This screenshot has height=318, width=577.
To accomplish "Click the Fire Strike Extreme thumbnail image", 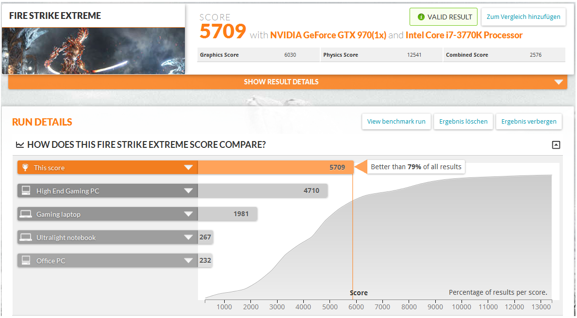I will (x=94, y=51).
